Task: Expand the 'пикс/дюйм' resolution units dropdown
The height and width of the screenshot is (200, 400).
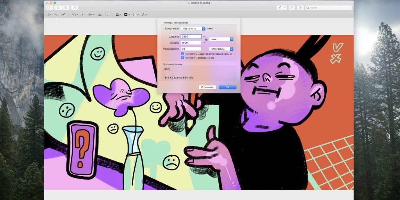Action: [221, 49]
